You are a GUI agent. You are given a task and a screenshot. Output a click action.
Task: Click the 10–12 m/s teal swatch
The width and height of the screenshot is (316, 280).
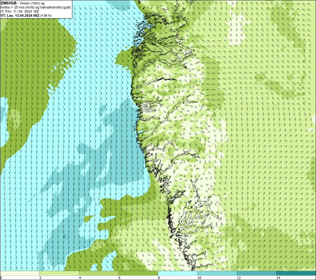(217, 273)
